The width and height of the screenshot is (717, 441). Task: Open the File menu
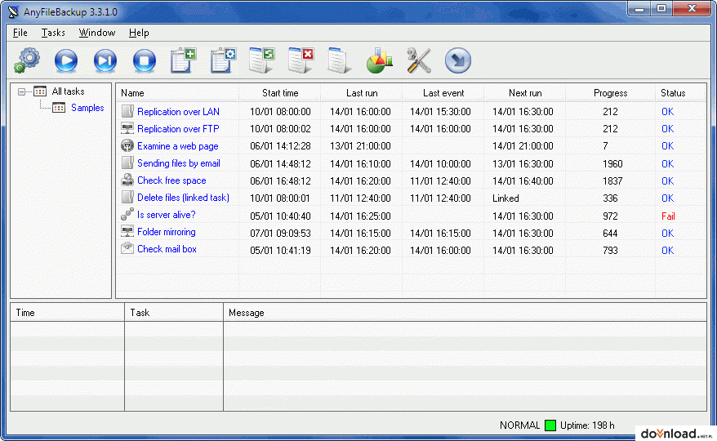(x=20, y=33)
